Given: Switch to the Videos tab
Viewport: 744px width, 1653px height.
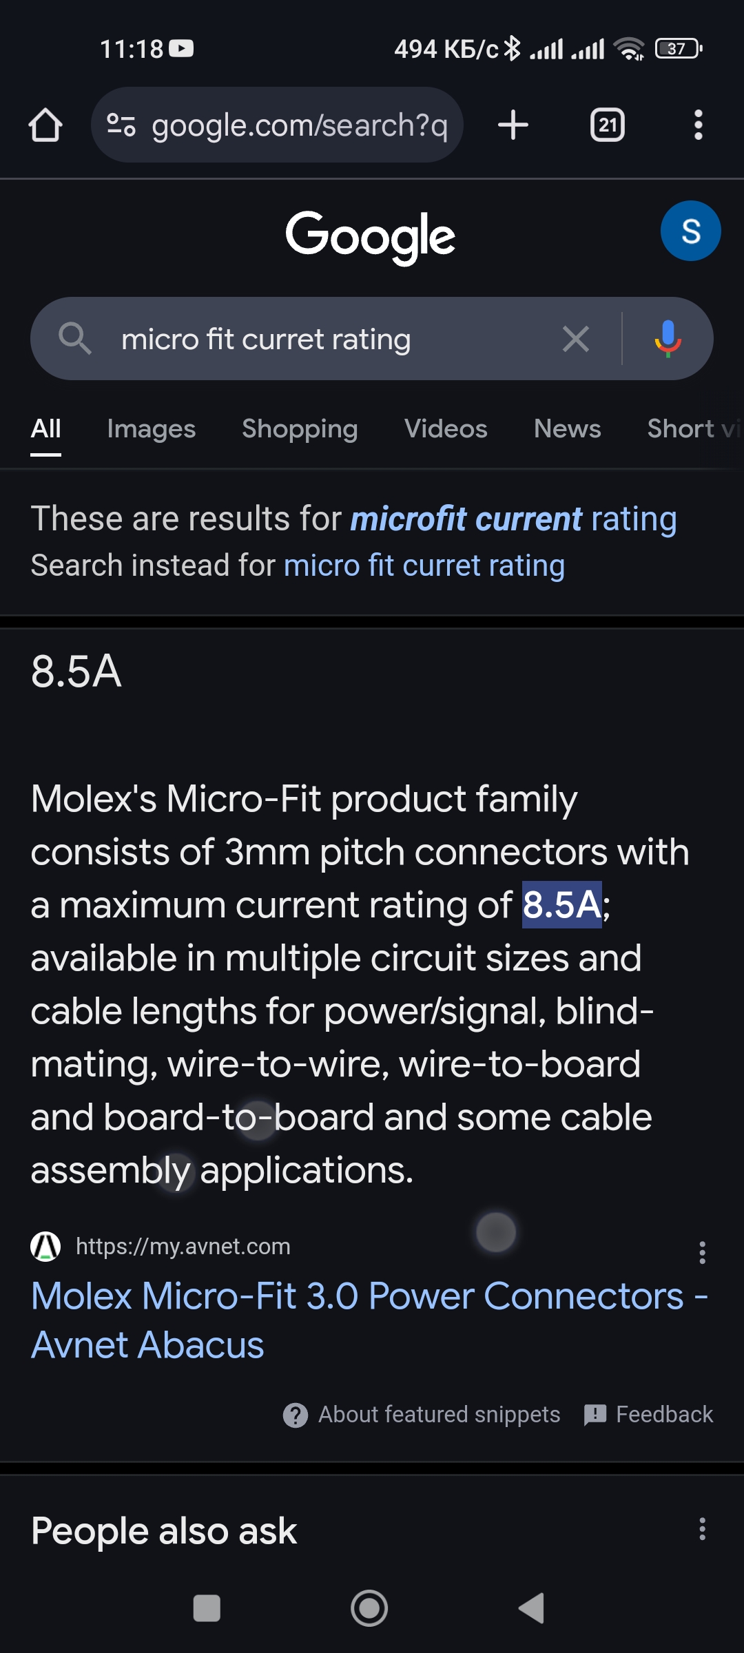Looking at the screenshot, I should tap(446, 429).
